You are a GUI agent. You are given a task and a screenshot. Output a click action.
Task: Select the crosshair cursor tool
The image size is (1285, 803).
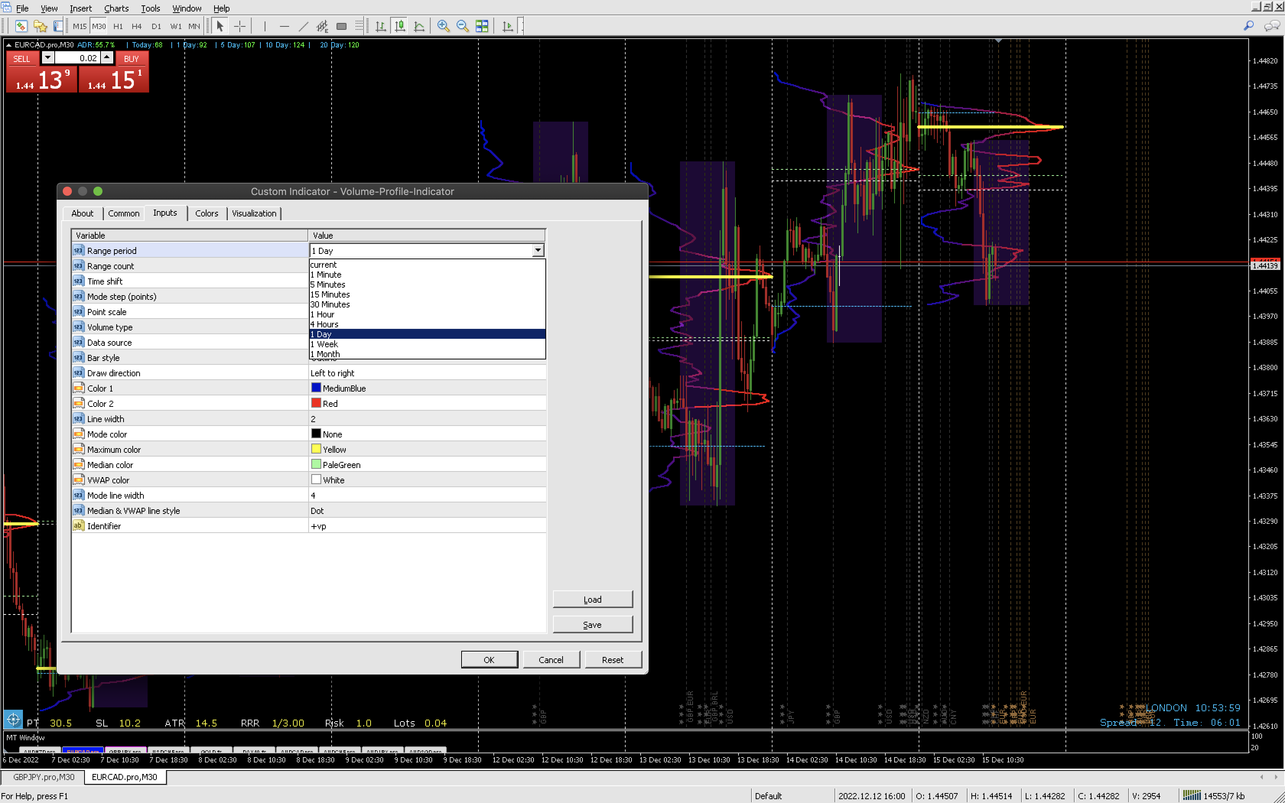(239, 26)
